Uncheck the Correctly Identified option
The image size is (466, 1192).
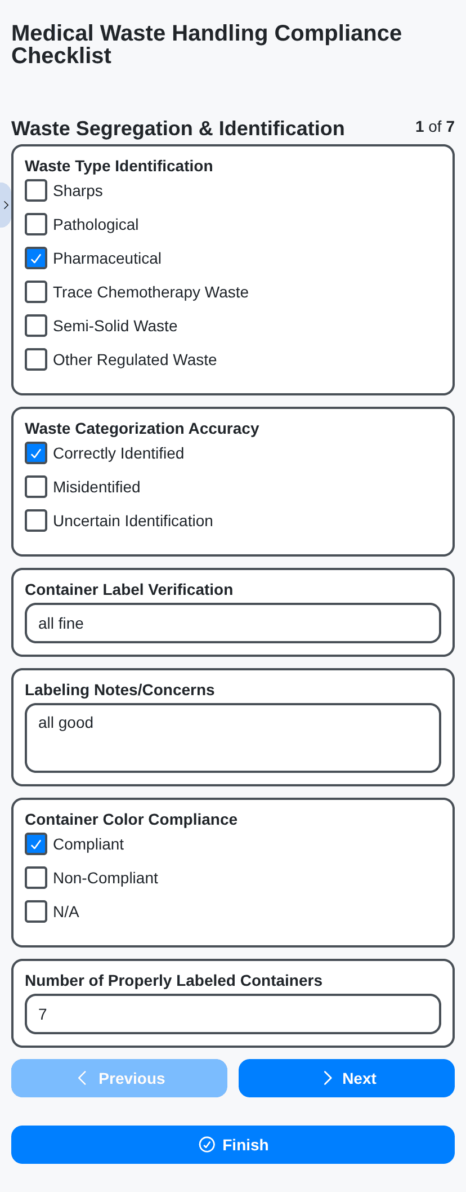pyautogui.click(x=35, y=453)
